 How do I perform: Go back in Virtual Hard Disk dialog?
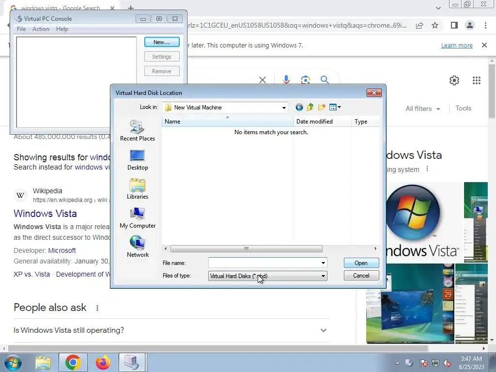(x=299, y=108)
